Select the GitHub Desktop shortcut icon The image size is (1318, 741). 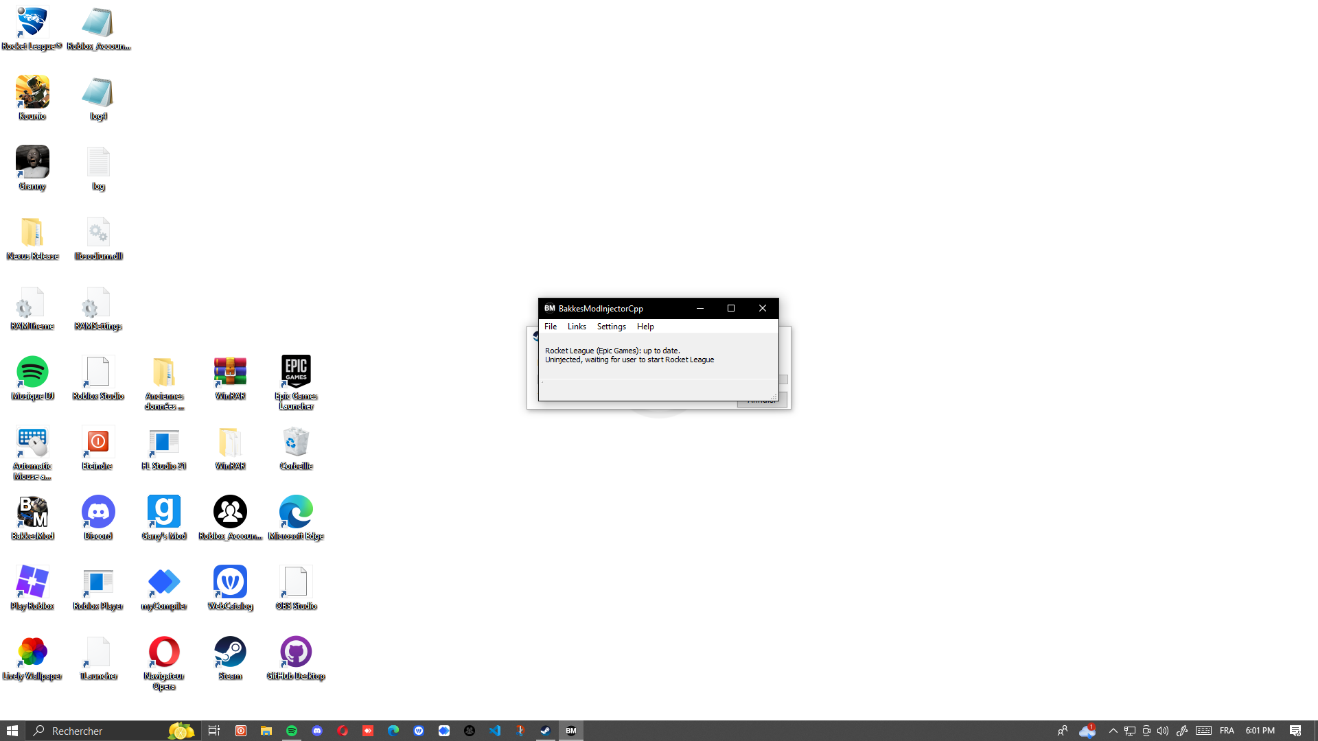[x=296, y=652]
